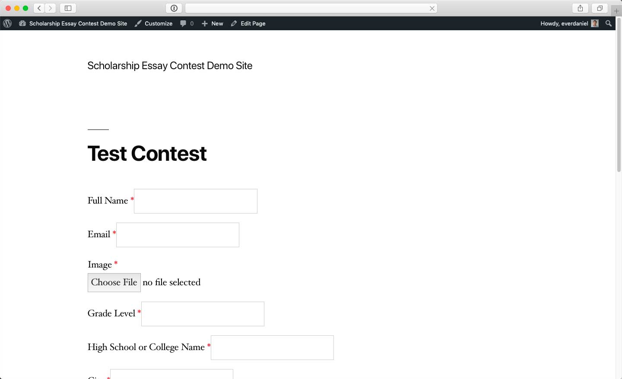622x379 pixels.
Task: Open the Safari share icon
Action: [x=580, y=8]
